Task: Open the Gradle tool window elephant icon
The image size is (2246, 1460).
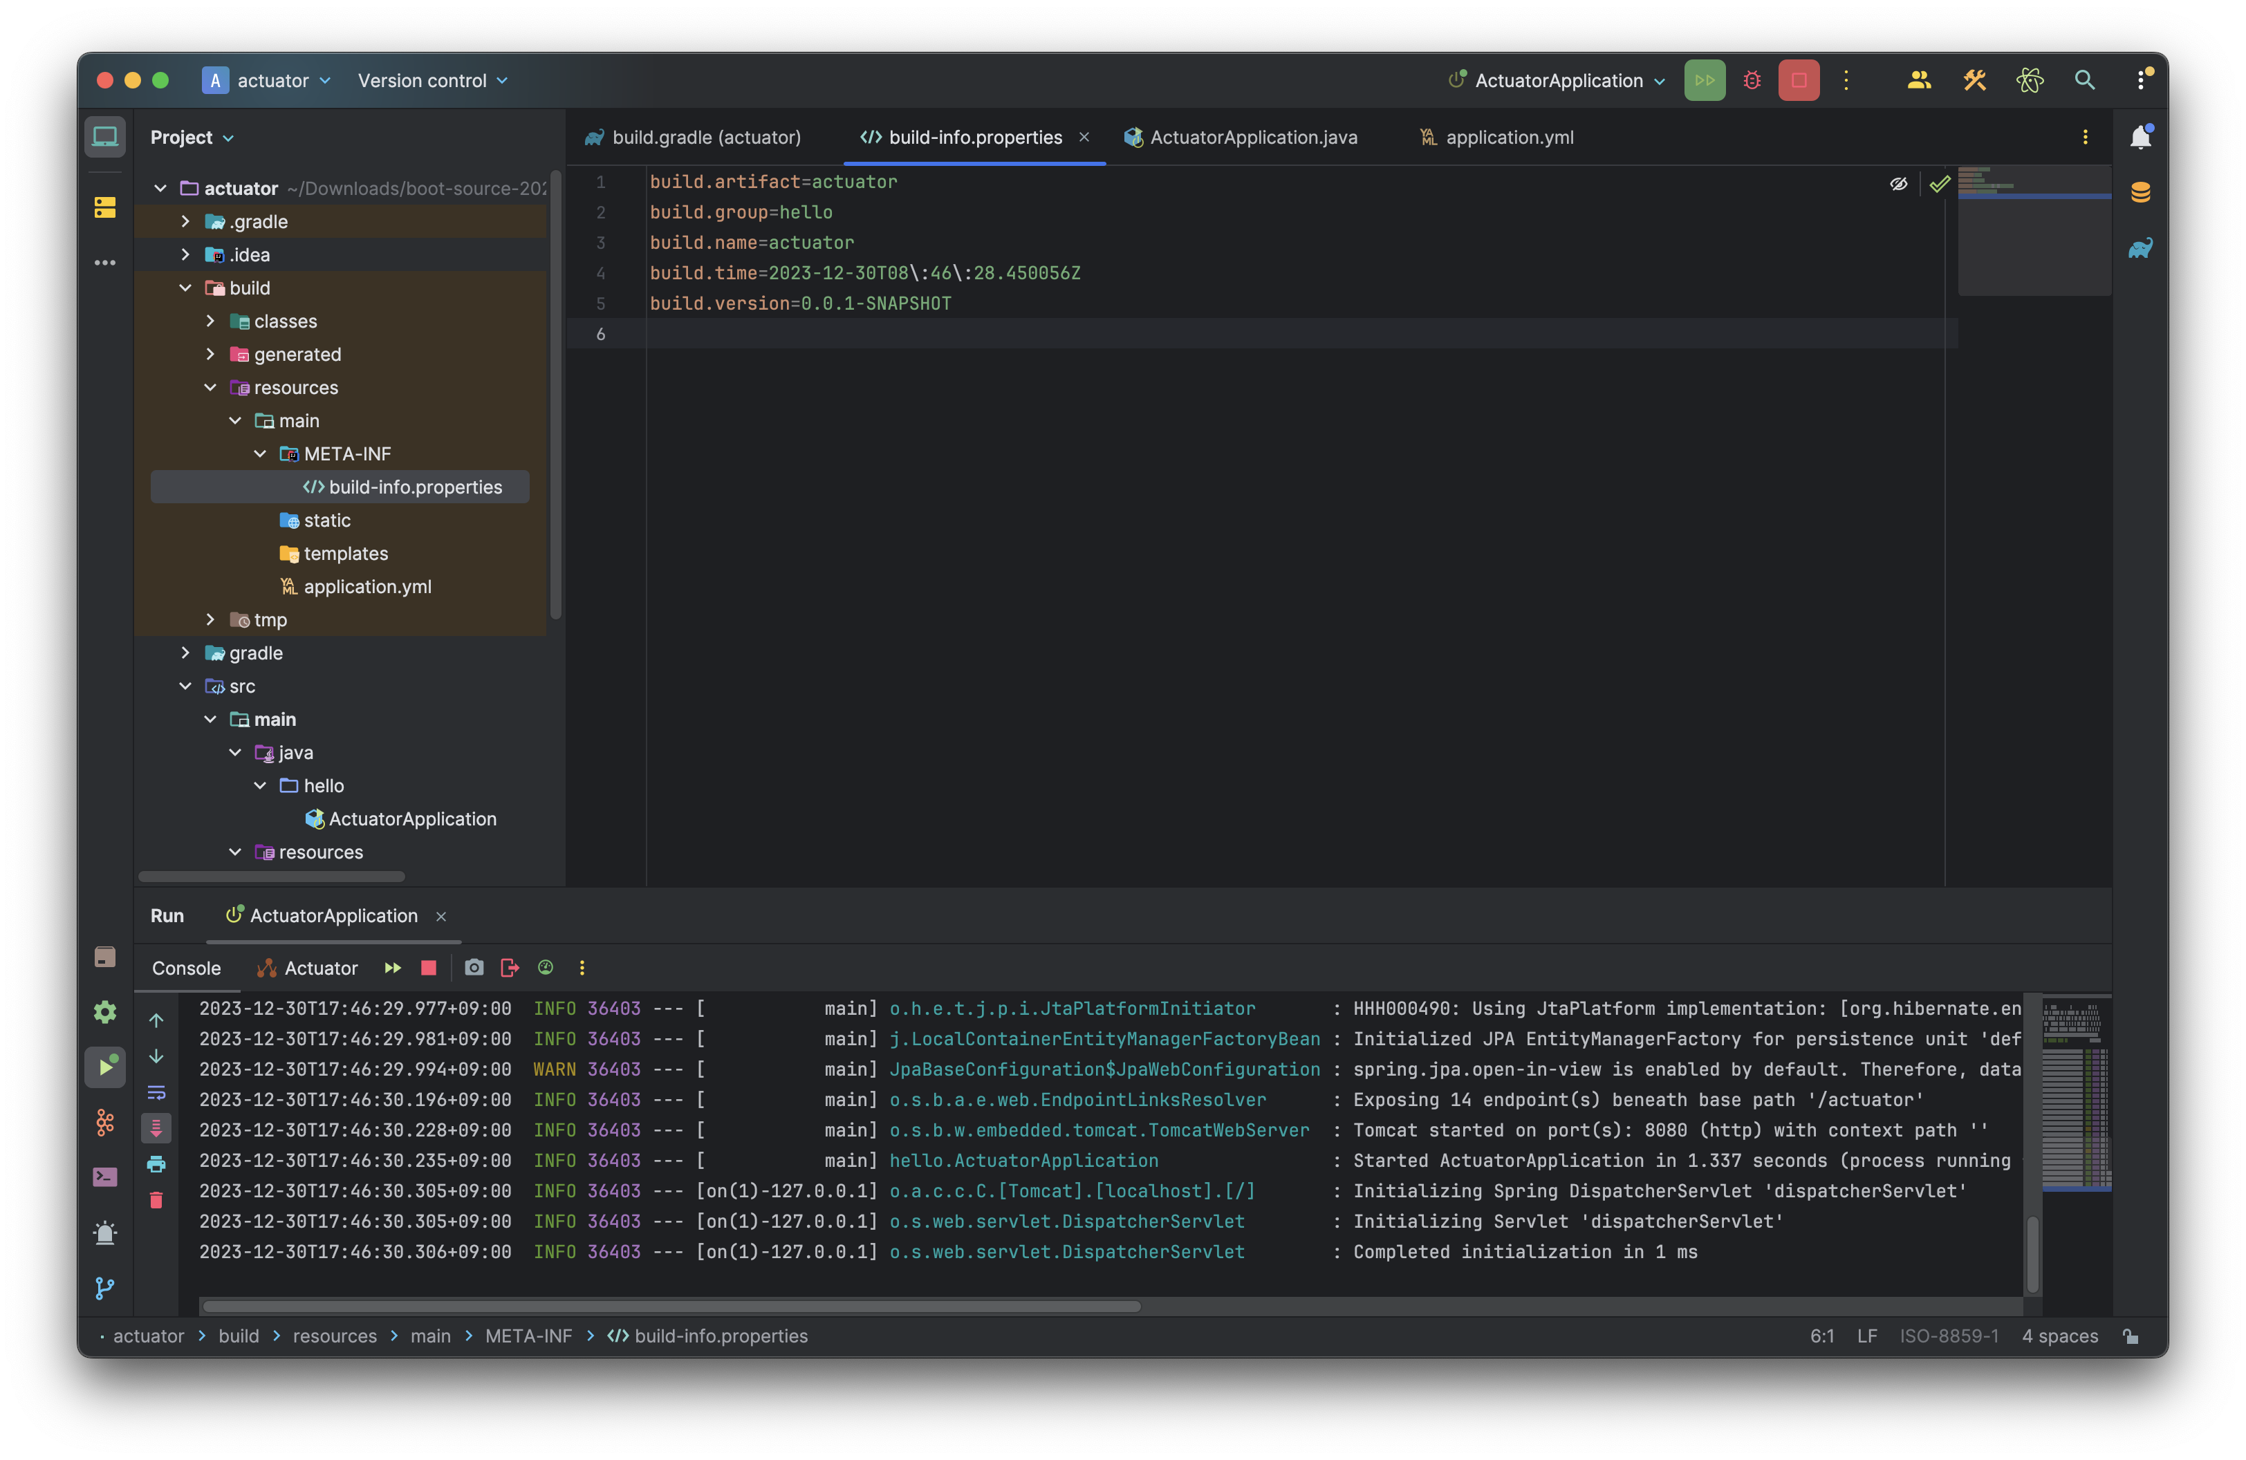Action: [2140, 248]
